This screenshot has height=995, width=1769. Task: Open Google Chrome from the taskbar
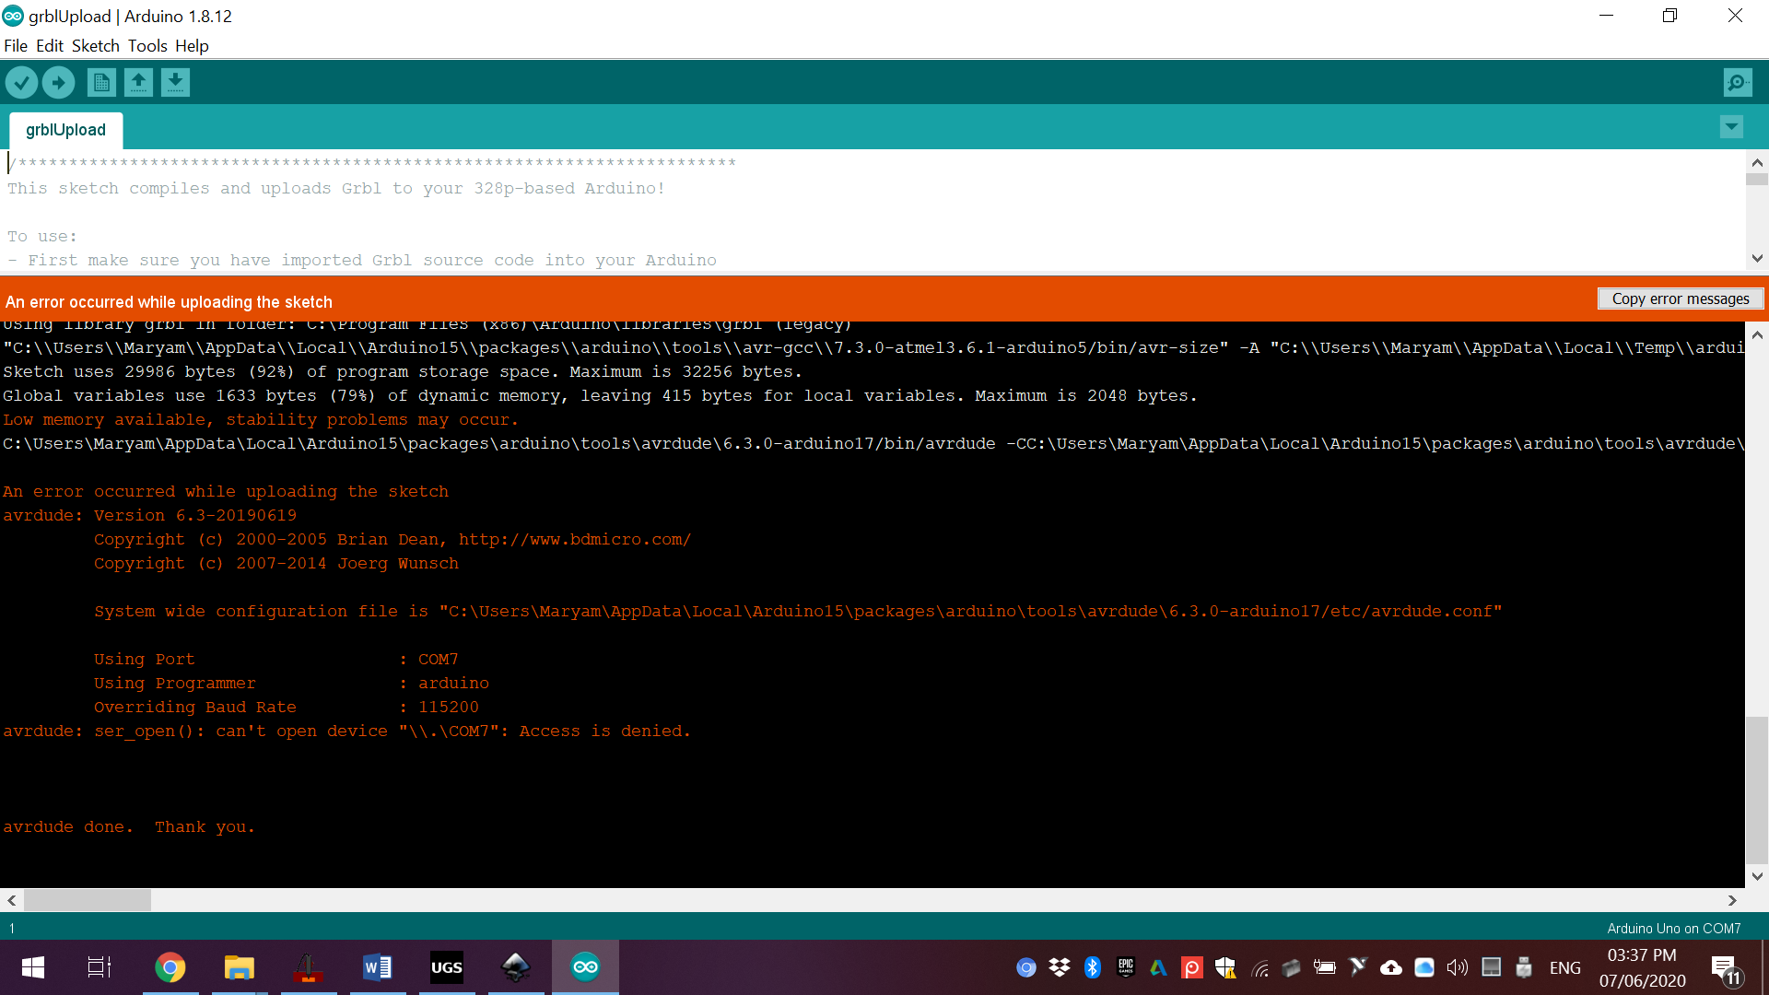point(170,967)
